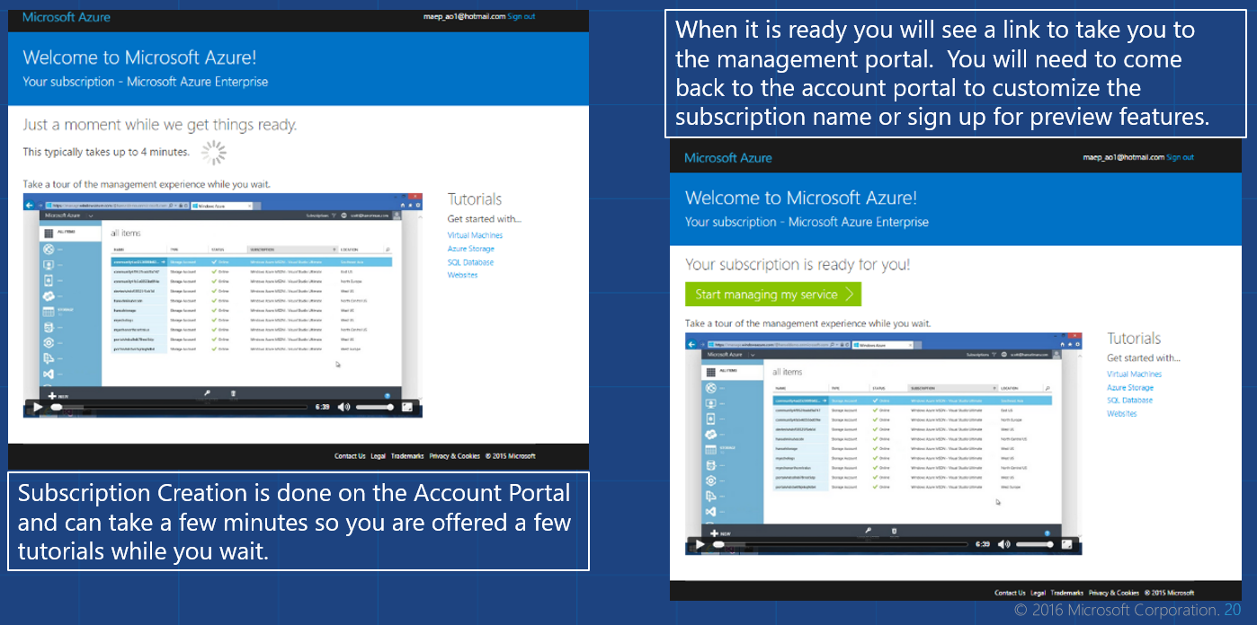Click Legal in the 'subscription is ready' page footer
The image size is (1257, 625).
point(1039,593)
